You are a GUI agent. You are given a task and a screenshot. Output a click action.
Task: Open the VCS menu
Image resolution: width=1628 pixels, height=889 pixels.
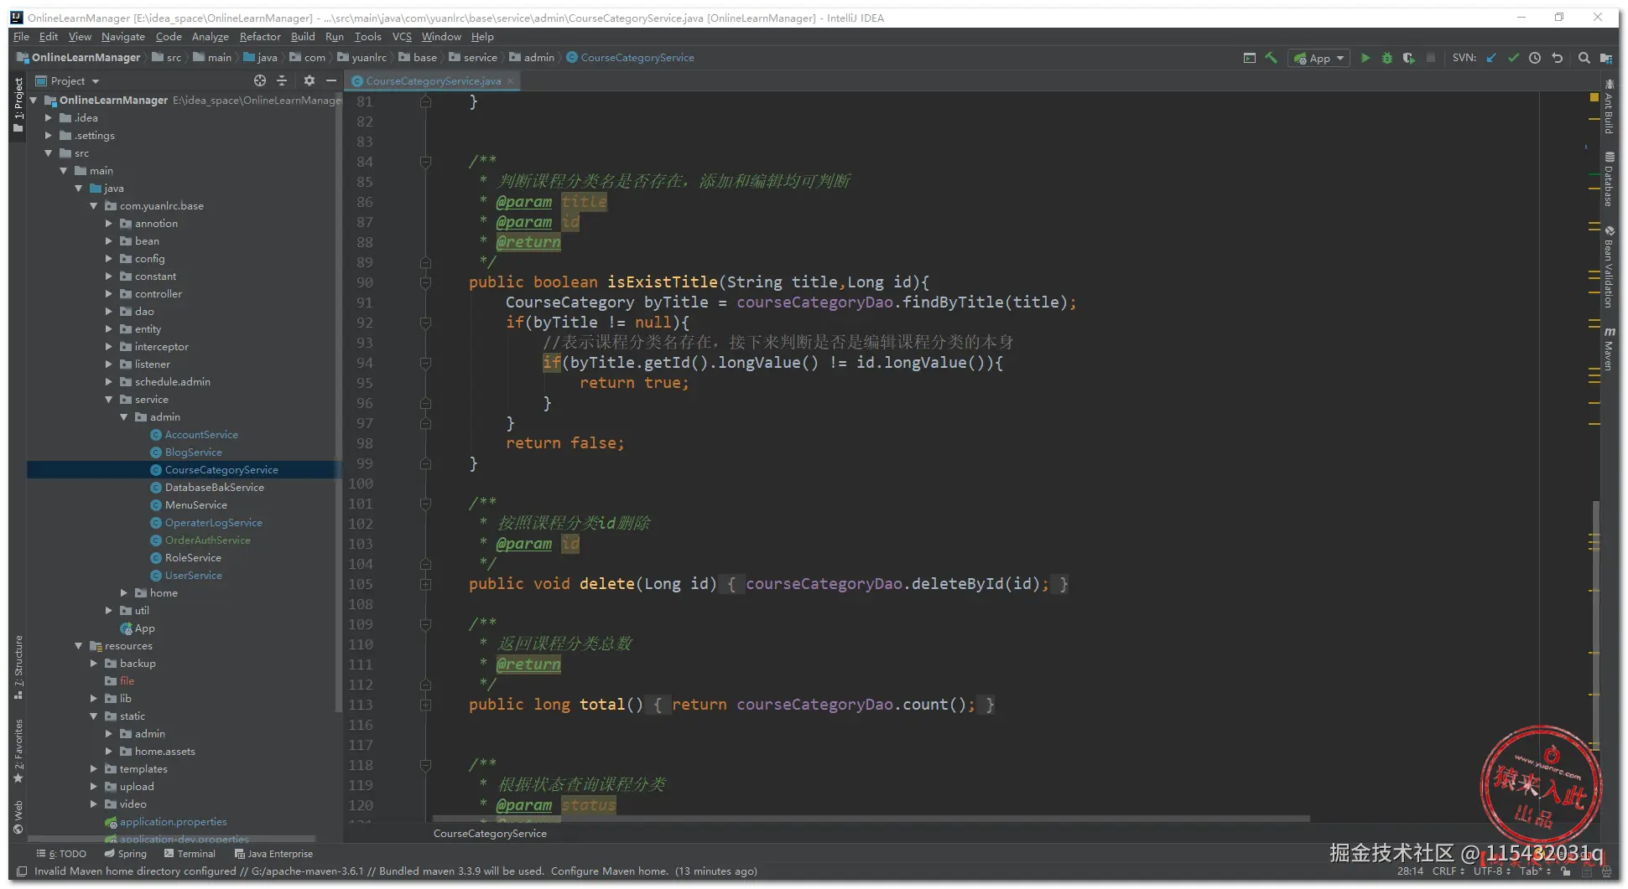click(402, 37)
